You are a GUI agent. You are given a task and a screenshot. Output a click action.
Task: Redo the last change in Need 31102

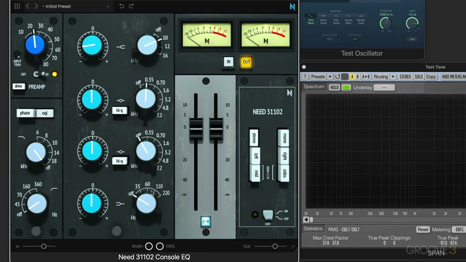(x=131, y=6)
